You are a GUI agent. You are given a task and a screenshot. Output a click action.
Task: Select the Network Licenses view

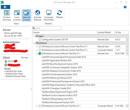[26, 16]
